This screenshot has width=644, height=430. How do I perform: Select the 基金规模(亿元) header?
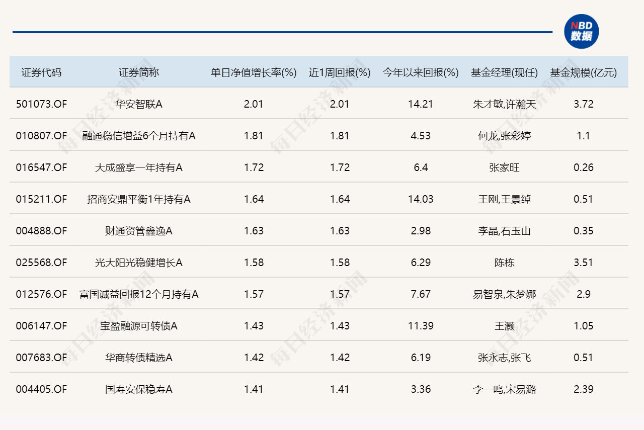click(x=584, y=72)
